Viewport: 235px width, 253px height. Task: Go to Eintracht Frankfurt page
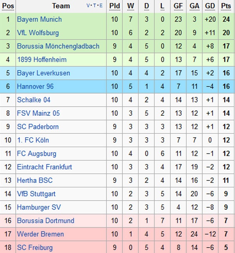coord(44,167)
